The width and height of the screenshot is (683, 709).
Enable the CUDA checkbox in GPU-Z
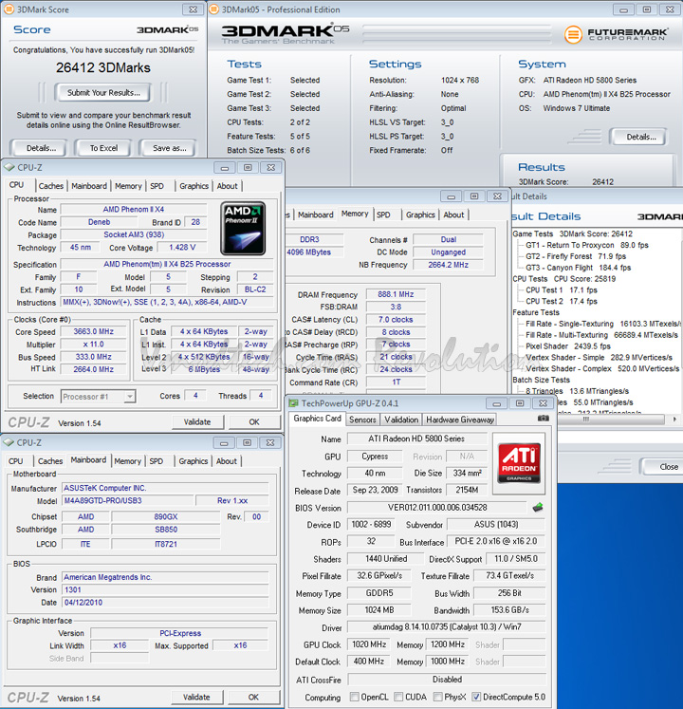click(x=398, y=697)
